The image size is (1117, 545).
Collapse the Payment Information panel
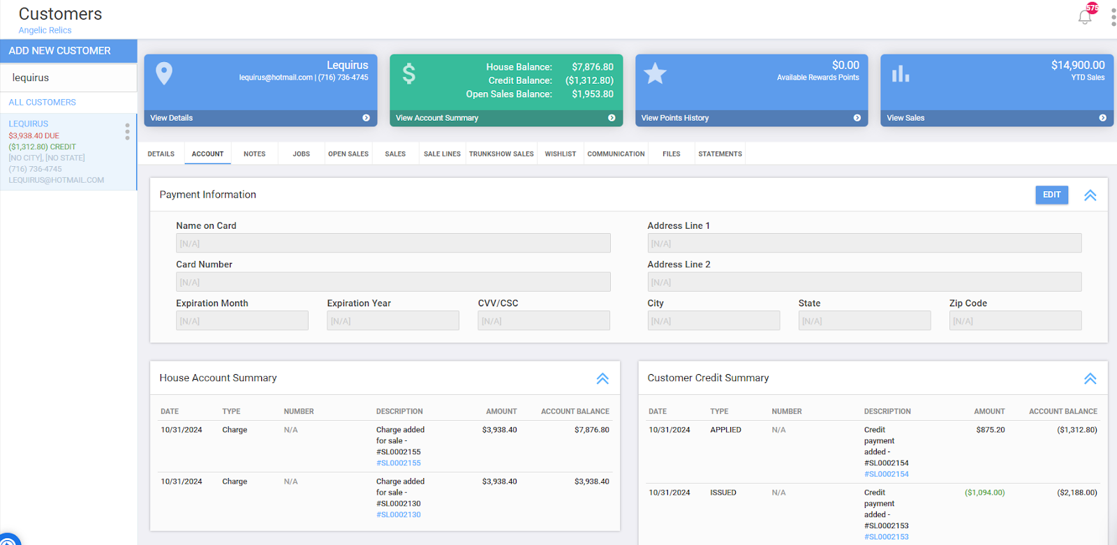(x=1090, y=195)
